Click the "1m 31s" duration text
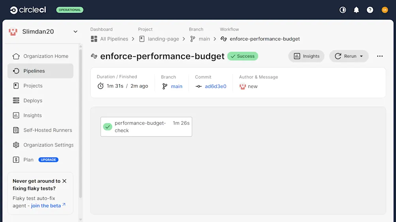This screenshot has height=222, width=396. point(115,86)
